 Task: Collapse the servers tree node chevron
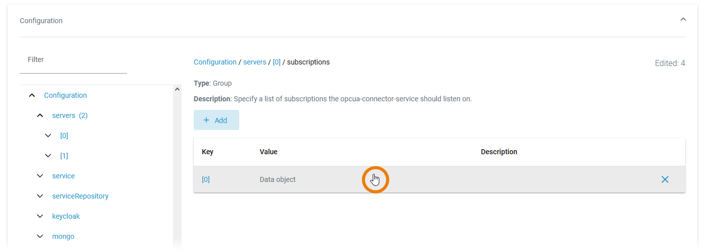(40, 115)
